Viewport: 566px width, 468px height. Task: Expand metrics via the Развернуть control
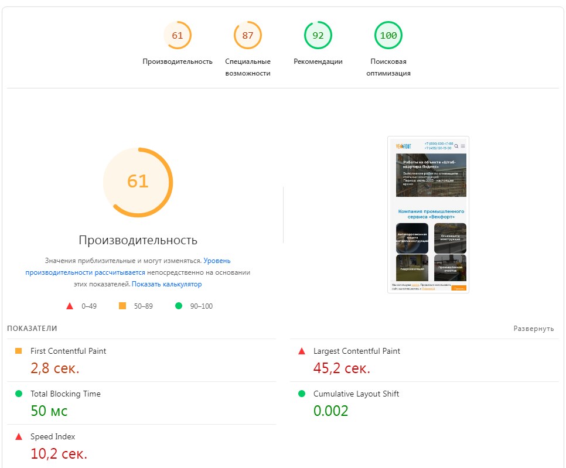point(534,329)
